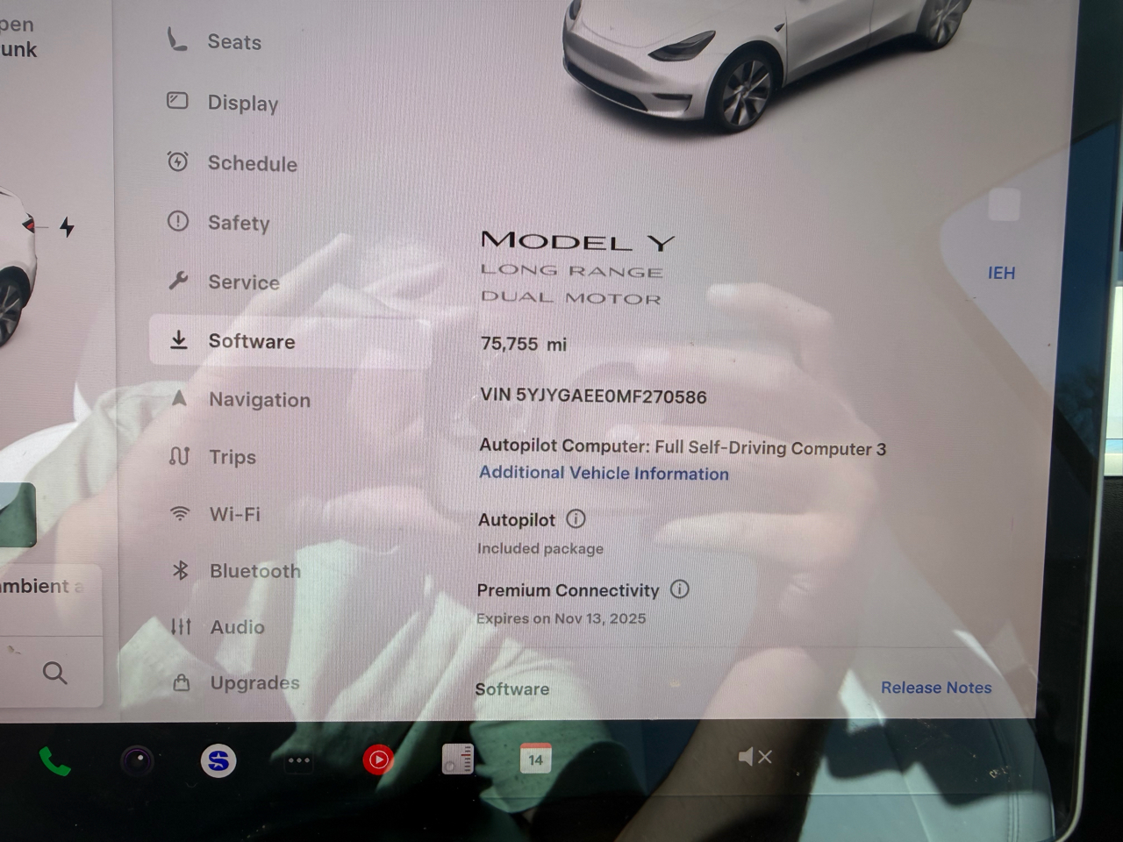Select the Display settings option

click(242, 103)
